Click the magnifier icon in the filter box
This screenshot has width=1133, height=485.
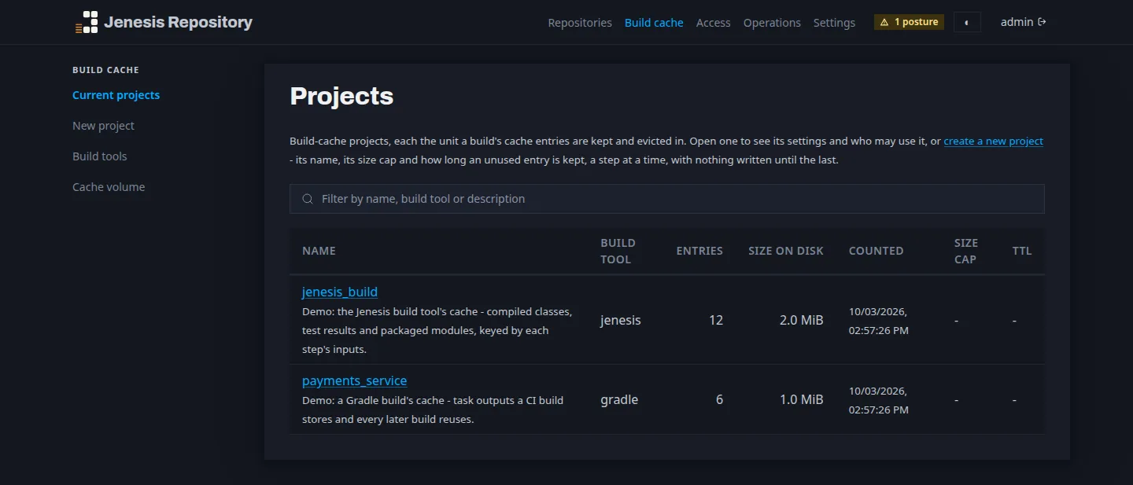308,199
